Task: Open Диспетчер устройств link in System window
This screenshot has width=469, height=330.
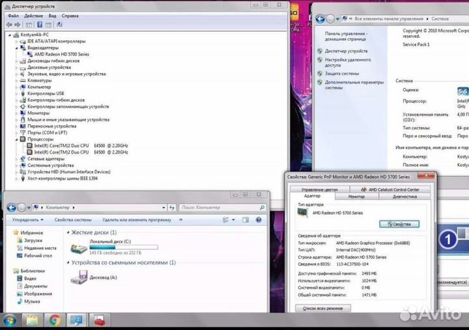Action: [x=346, y=51]
